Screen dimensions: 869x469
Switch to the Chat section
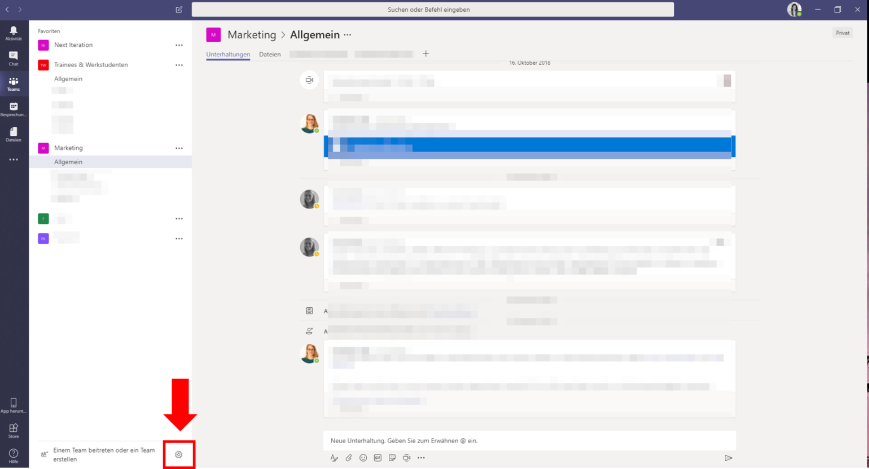13,57
